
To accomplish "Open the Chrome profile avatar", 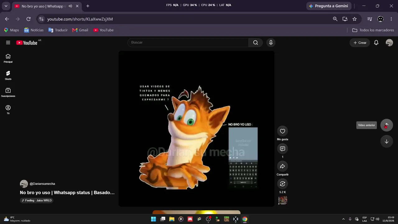I will [x=381, y=19].
